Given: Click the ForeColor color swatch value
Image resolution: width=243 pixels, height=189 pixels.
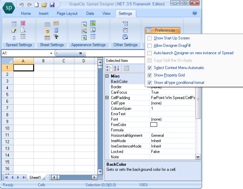Looking at the screenshot, I should point(154,124).
